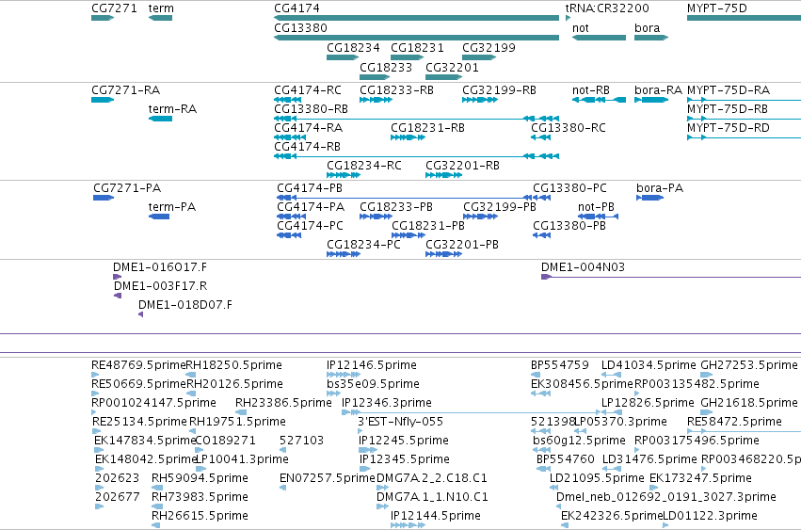Select the CG18234-PC protein feature
The width and height of the screenshot is (801, 530).
(x=344, y=254)
